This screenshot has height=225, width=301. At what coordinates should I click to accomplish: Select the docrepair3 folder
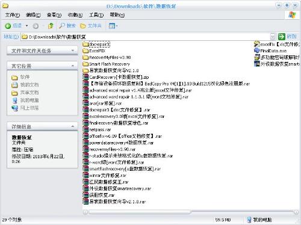click(x=96, y=44)
